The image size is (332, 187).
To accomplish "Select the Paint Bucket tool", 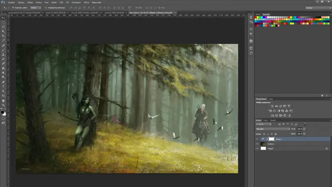I will pyautogui.click(x=3, y=68).
